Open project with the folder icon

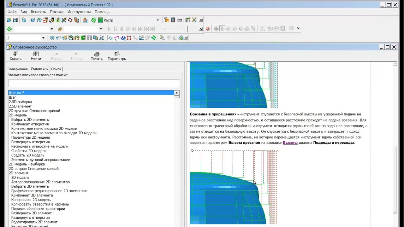9,20
